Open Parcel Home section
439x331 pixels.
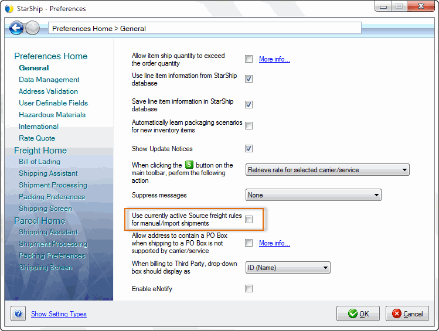(x=39, y=221)
